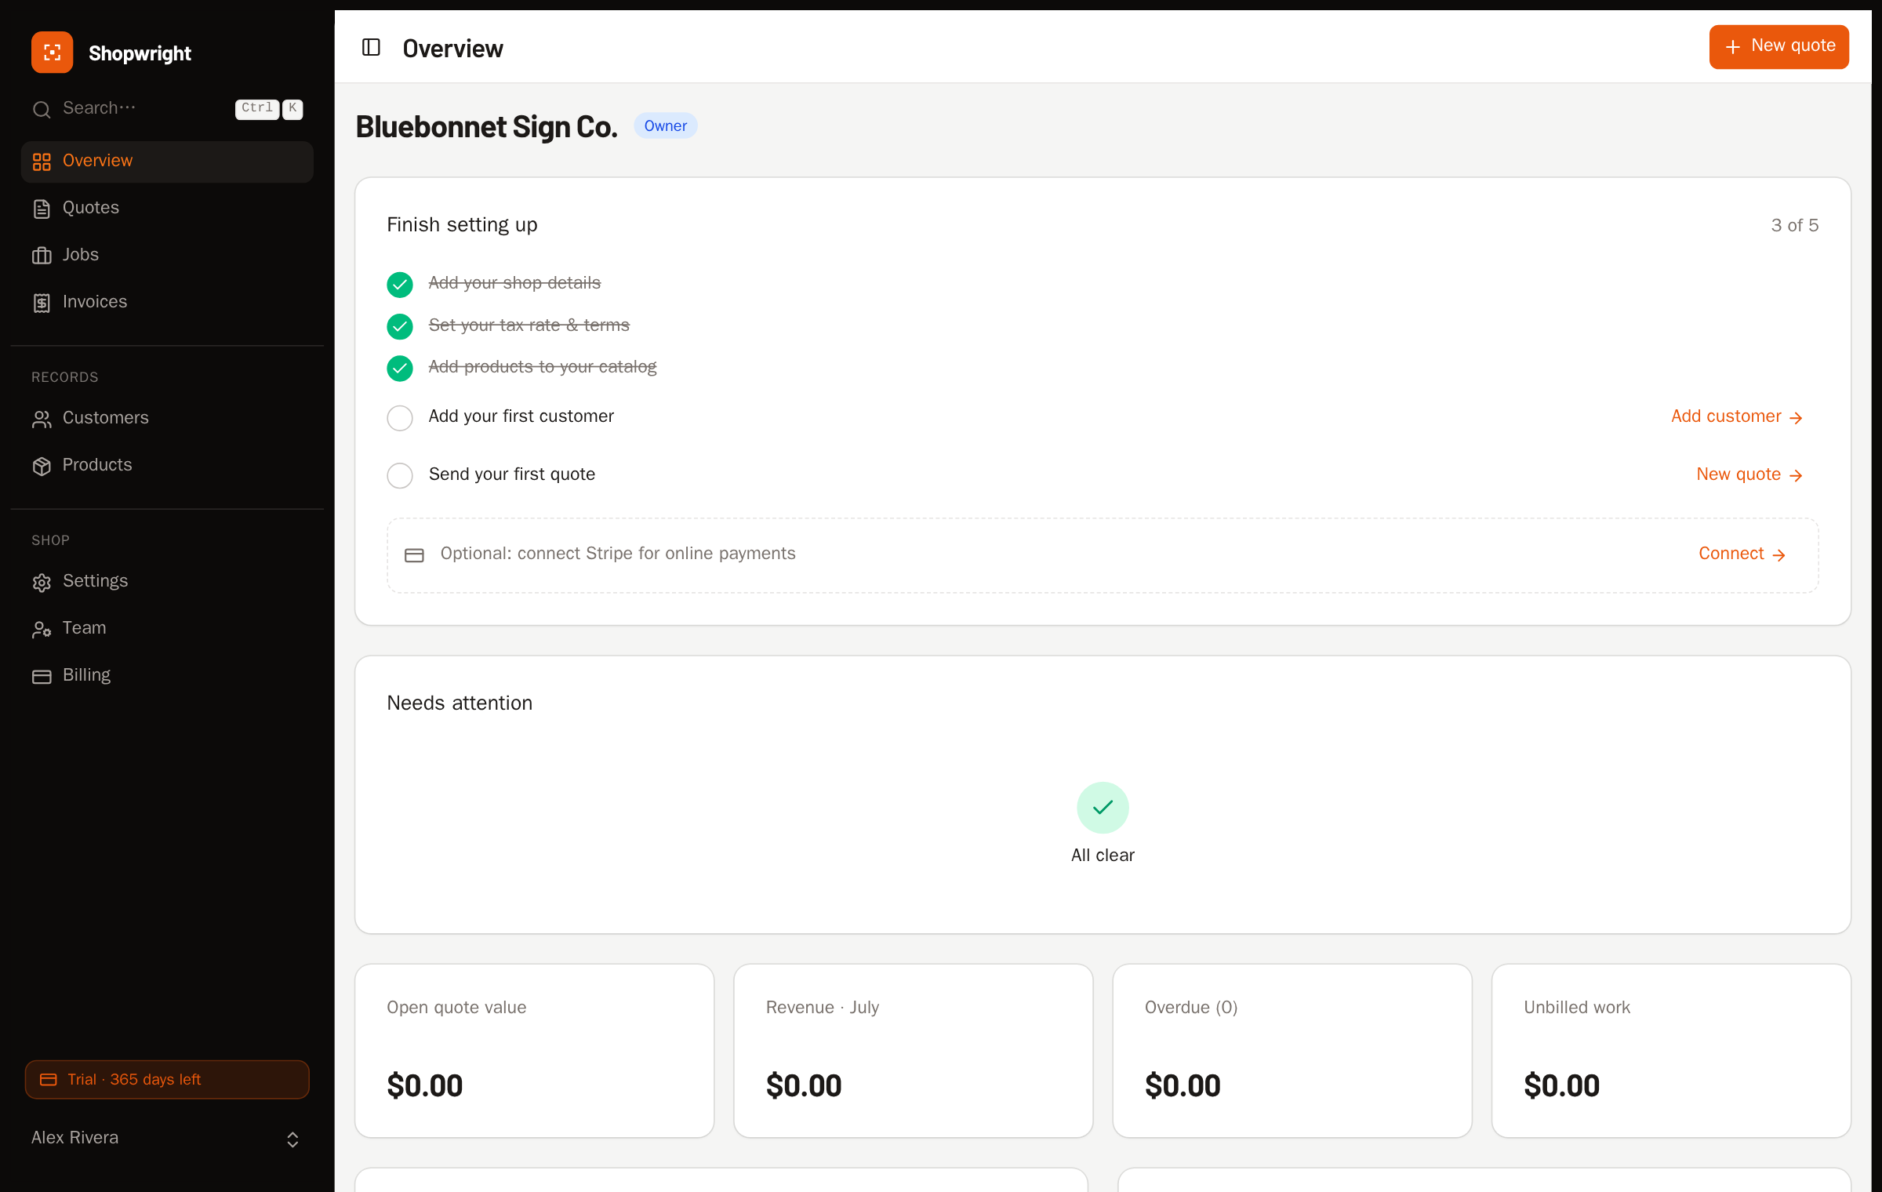The image size is (1882, 1192).
Task: Click the Overview grid icon
Action: [42, 162]
